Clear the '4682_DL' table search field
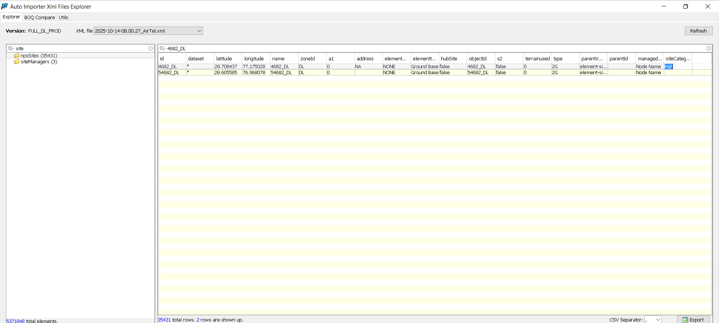719x323 pixels. (x=708, y=48)
